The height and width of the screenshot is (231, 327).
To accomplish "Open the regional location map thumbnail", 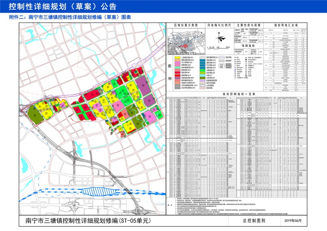I will pos(186,42).
